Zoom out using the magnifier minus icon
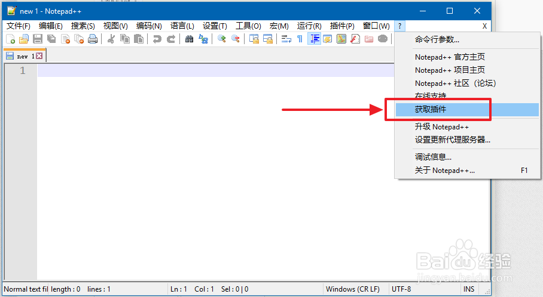 coord(236,39)
